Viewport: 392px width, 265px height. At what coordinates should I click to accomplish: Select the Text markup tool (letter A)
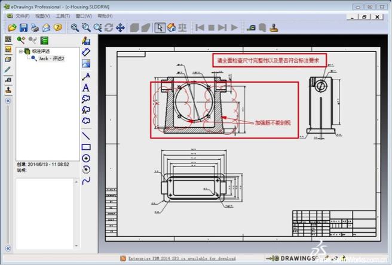click(x=86, y=88)
